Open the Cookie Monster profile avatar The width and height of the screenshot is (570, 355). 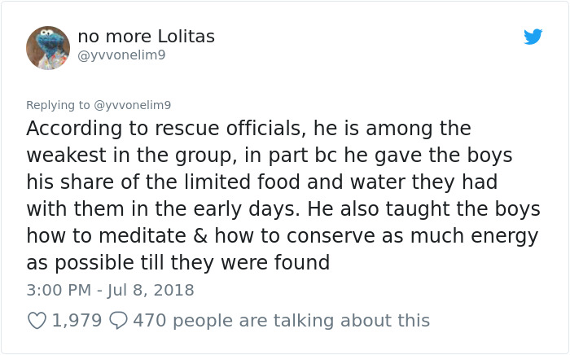click(x=48, y=47)
